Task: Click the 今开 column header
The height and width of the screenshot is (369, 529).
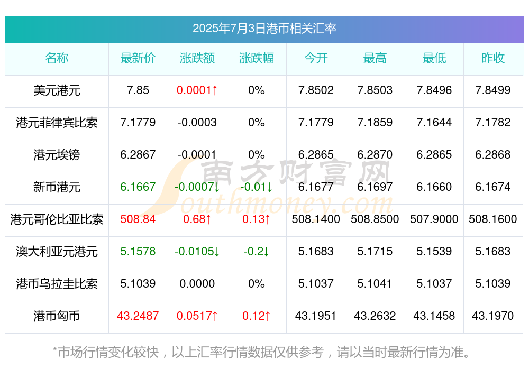Action: (x=316, y=58)
